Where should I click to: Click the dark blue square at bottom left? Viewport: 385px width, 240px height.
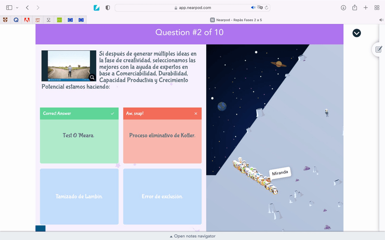[40, 228]
